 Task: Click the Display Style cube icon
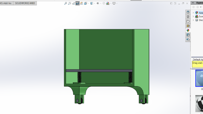(92, 3)
